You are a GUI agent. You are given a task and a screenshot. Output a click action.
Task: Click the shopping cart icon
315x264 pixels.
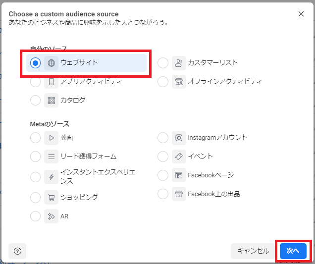(x=51, y=197)
